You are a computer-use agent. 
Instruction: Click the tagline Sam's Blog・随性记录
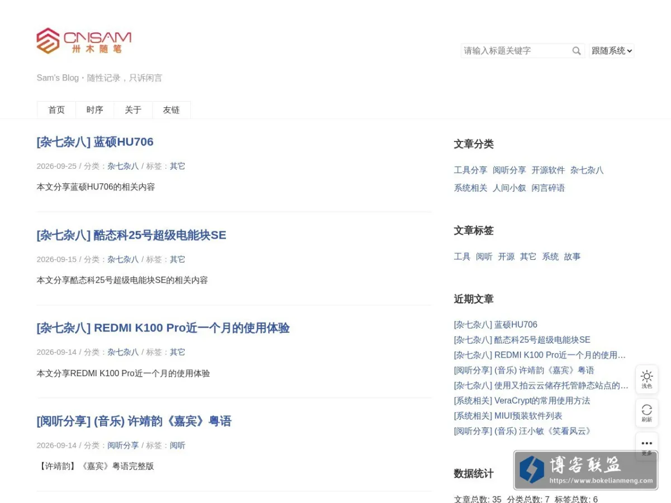tap(100, 78)
